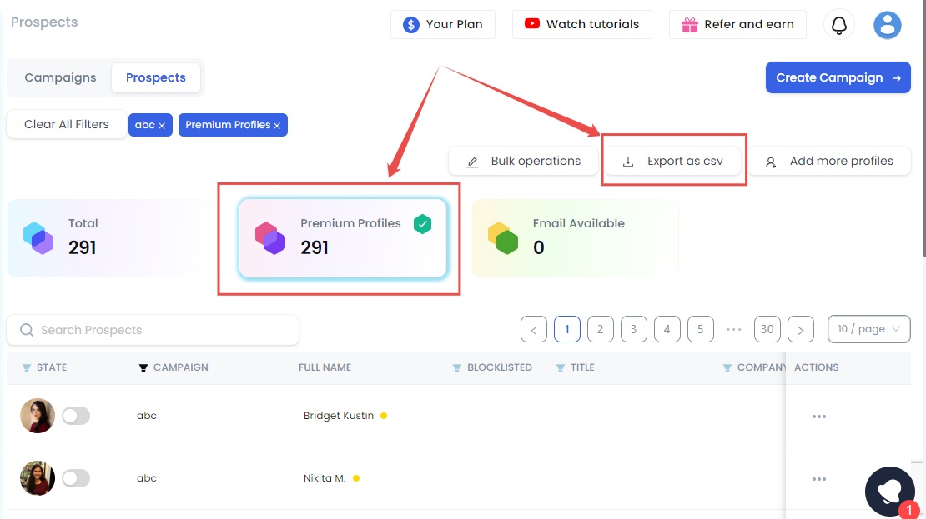Screen dimensions: 926x519
Task: Click the Create Campaign button
Action: tap(838, 77)
